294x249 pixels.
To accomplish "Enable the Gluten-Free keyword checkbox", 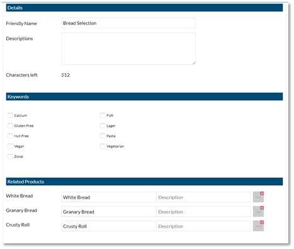I will pos(10,125).
